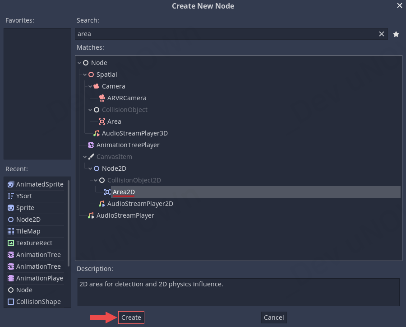Image resolution: width=406 pixels, height=327 pixels.
Task: Click the AudioStreamPlayer3D music note icon
Action: tap(97, 133)
